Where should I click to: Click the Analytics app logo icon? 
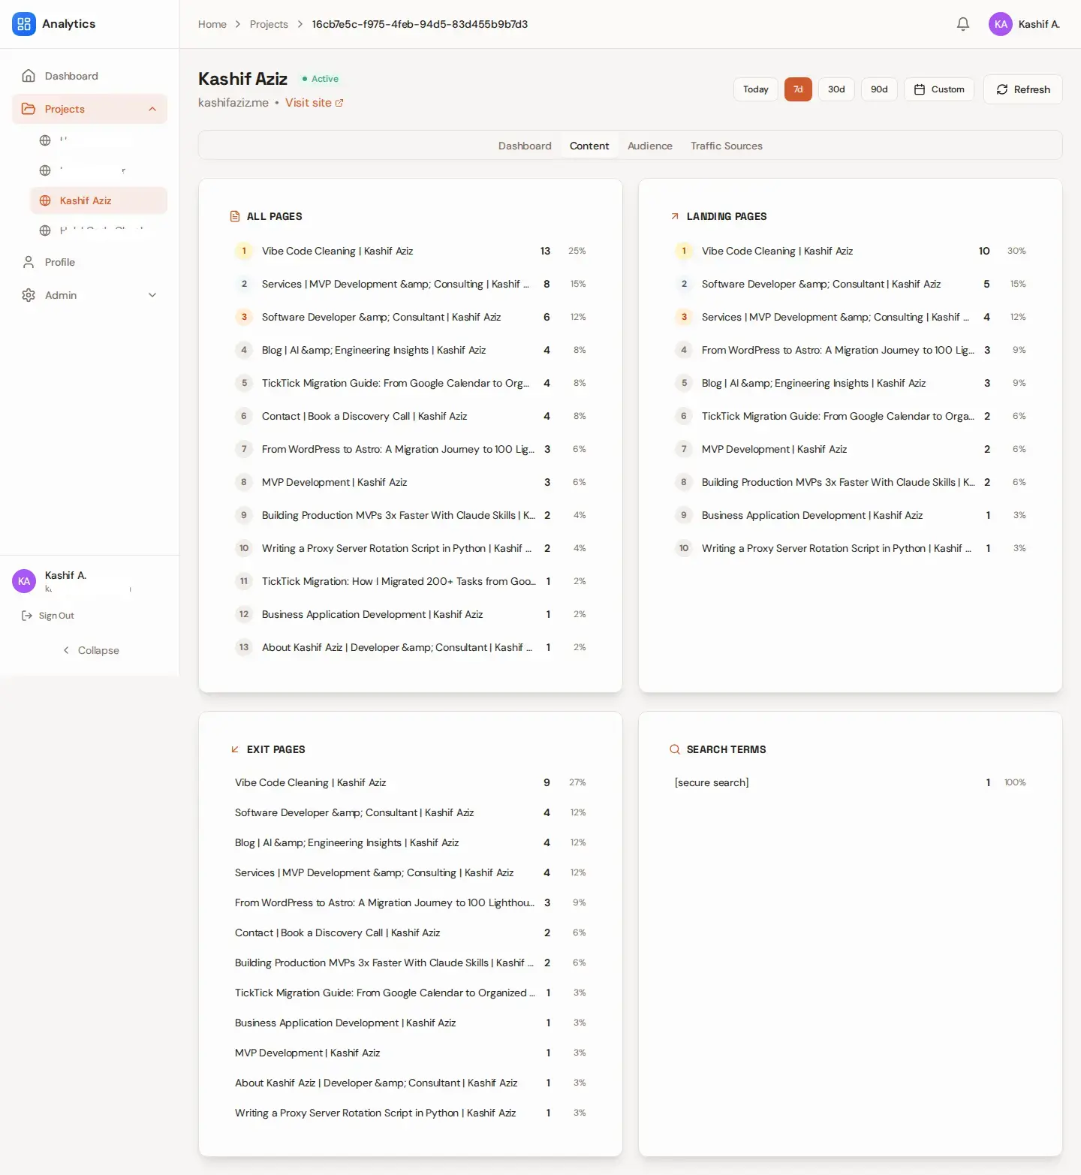(x=23, y=23)
